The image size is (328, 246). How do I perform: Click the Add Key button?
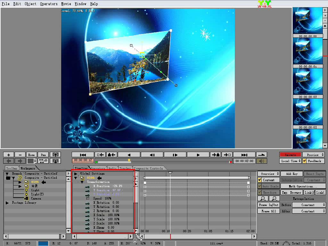tap(291, 174)
